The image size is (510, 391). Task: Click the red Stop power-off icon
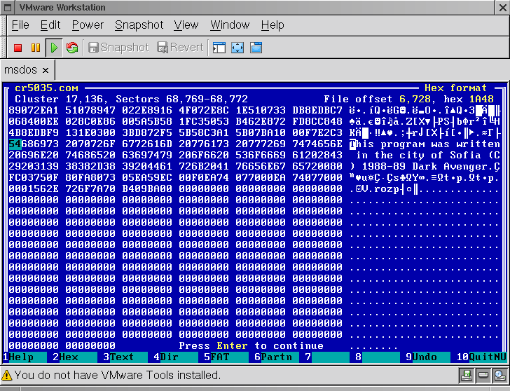(x=18, y=48)
